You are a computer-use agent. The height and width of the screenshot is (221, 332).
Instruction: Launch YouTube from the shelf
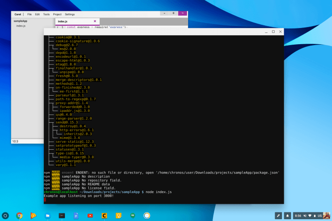90,215
